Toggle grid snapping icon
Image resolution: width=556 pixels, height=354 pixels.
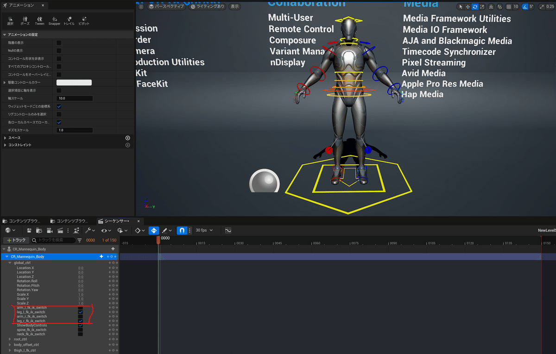pyautogui.click(x=509, y=6)
